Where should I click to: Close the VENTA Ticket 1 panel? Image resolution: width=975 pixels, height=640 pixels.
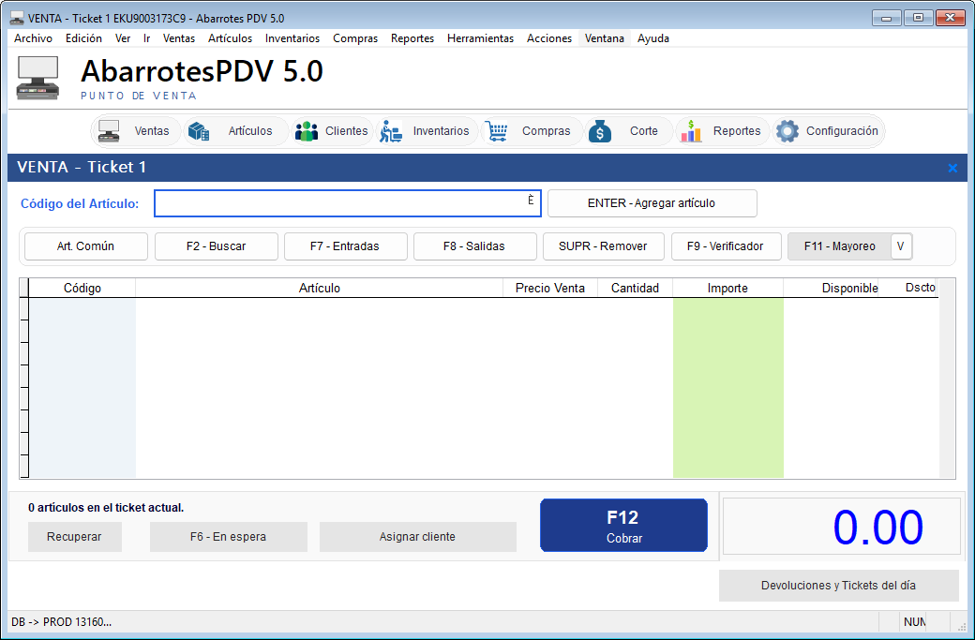coord(952,168)
